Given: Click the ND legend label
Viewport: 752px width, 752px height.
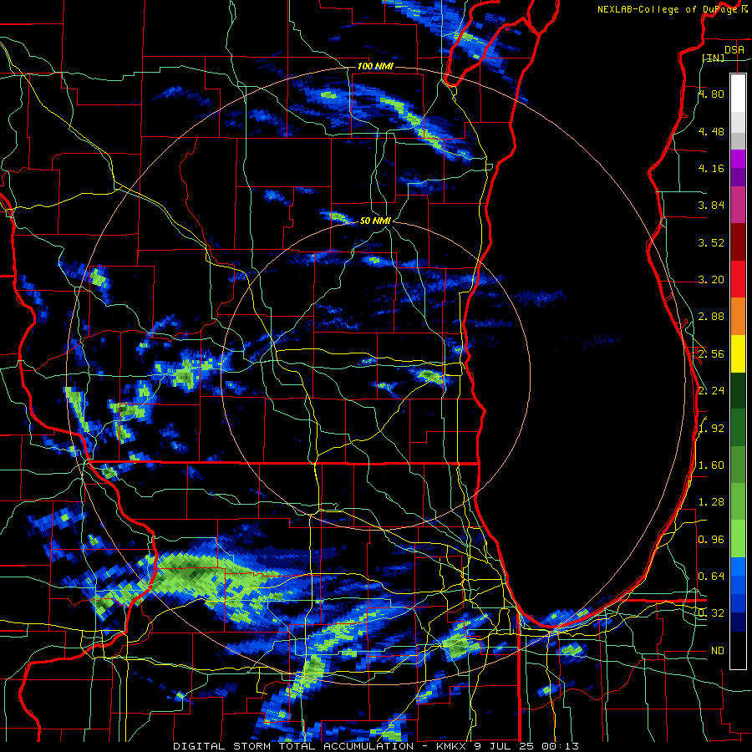Looking at the screenshot, I should point(718,651).
